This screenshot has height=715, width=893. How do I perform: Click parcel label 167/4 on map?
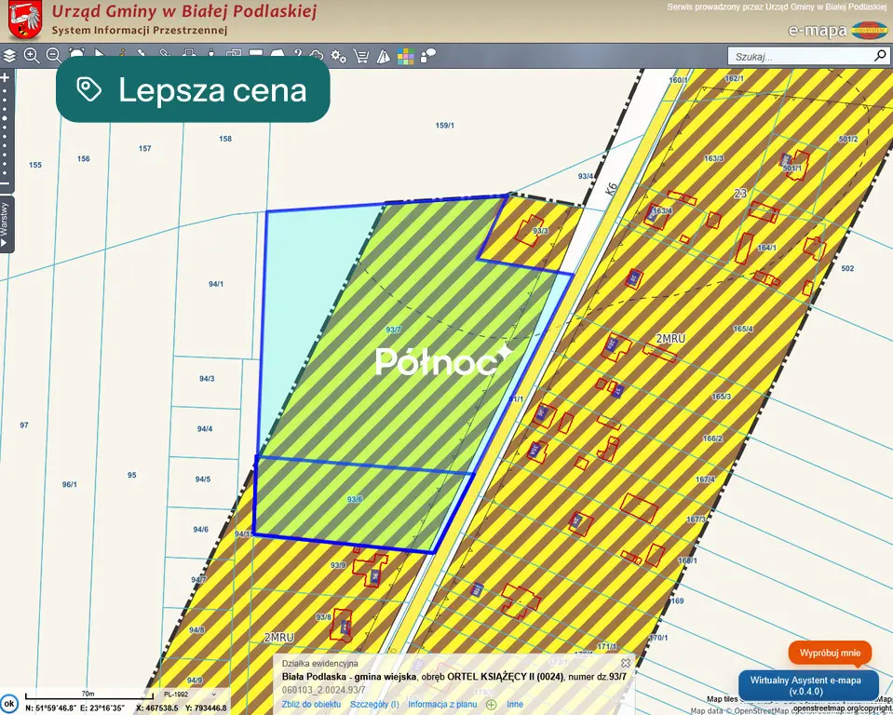705,479
